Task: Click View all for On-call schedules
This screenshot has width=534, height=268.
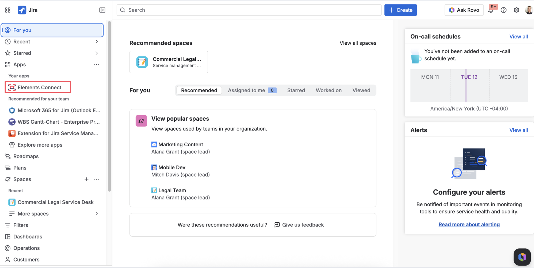Action: coord(518,37)
